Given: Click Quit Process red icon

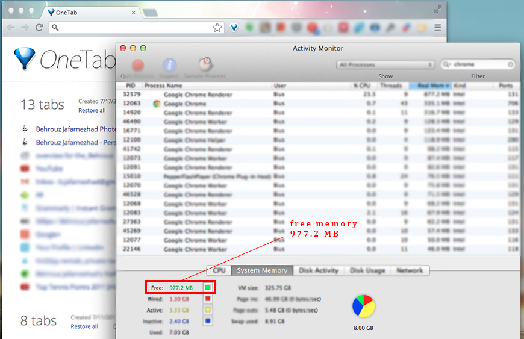Looking at the screenshot, I should [x=138, y=65].
